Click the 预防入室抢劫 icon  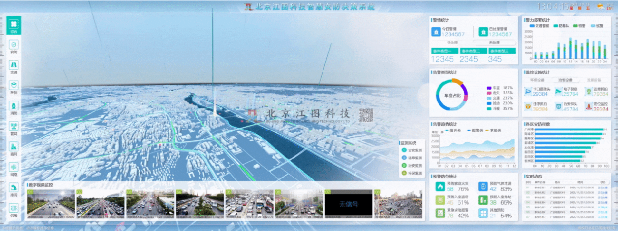[482, 200]
